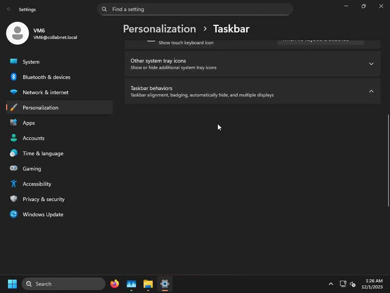Open Gaming settings page

(x=59, y=168)
